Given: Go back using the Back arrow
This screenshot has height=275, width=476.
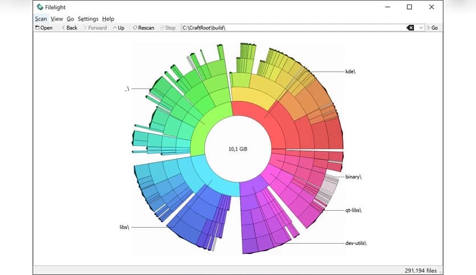Looking at the screenshot, I should pyautogui.click(x=69, y=27).
